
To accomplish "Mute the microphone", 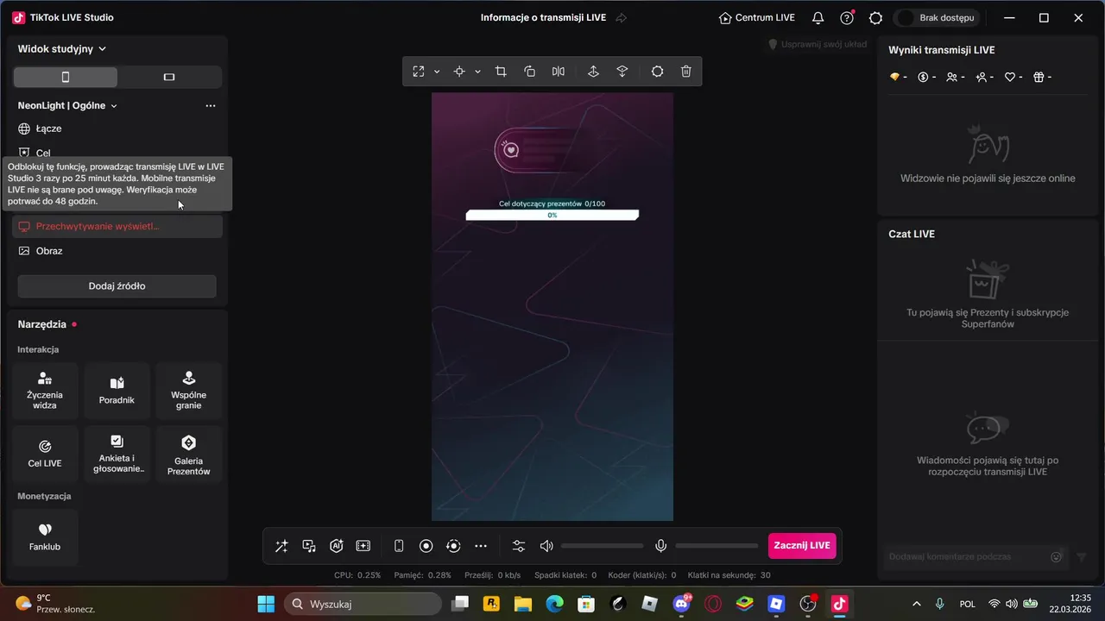I will point(660,546).
